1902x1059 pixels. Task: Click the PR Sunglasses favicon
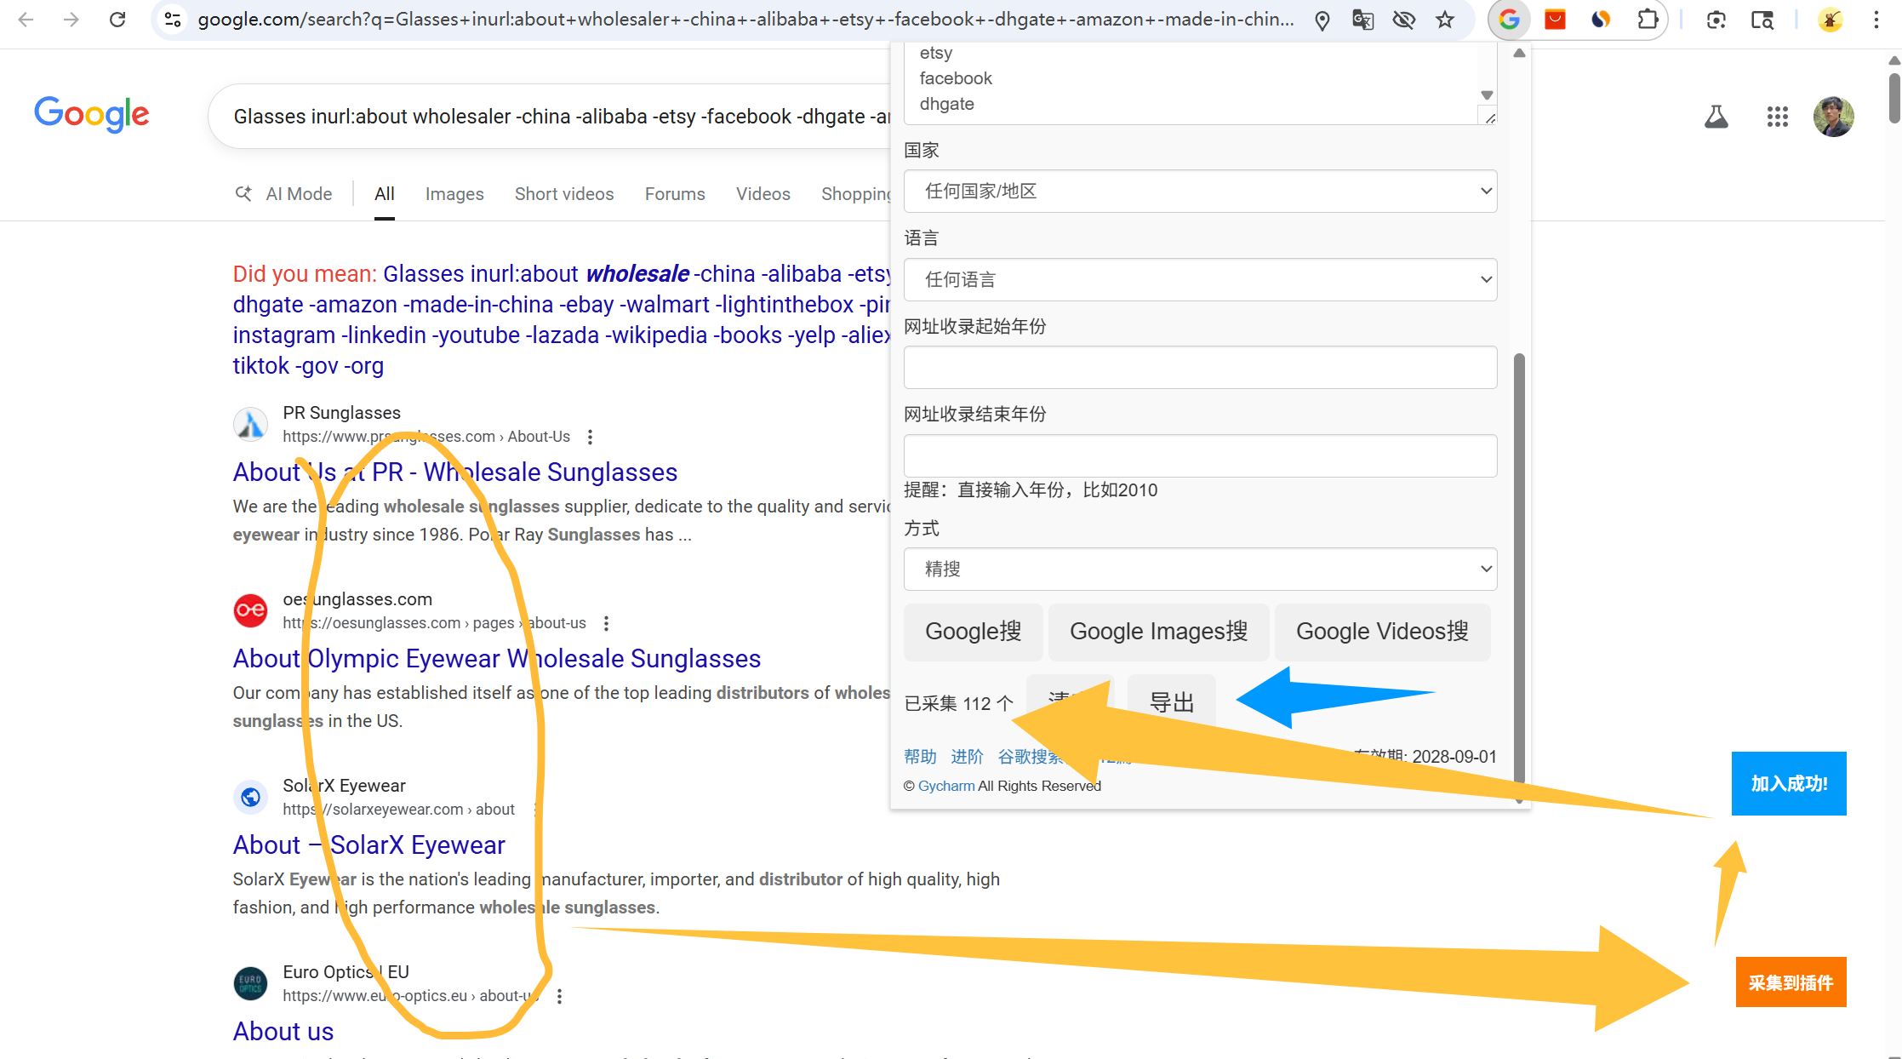pos(251,424)
